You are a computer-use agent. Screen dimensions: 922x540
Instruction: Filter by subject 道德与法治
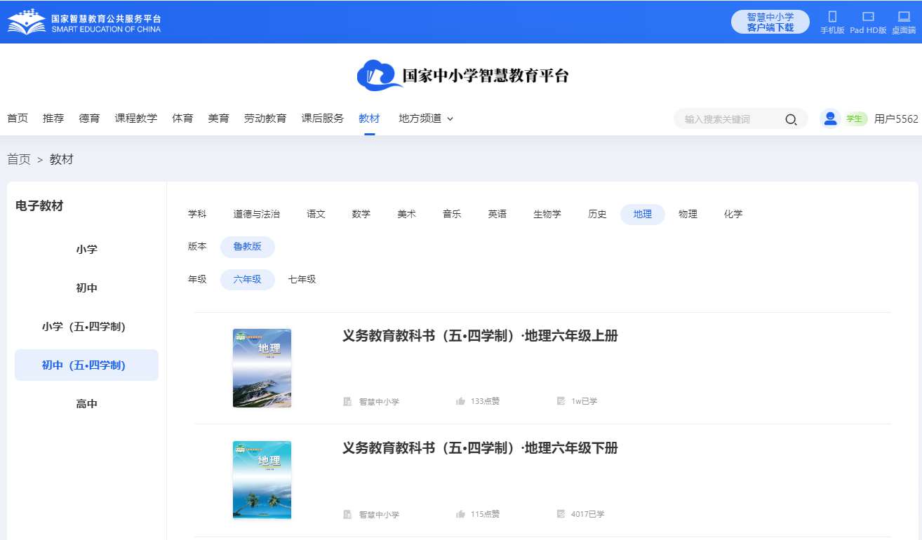point(257,214)
